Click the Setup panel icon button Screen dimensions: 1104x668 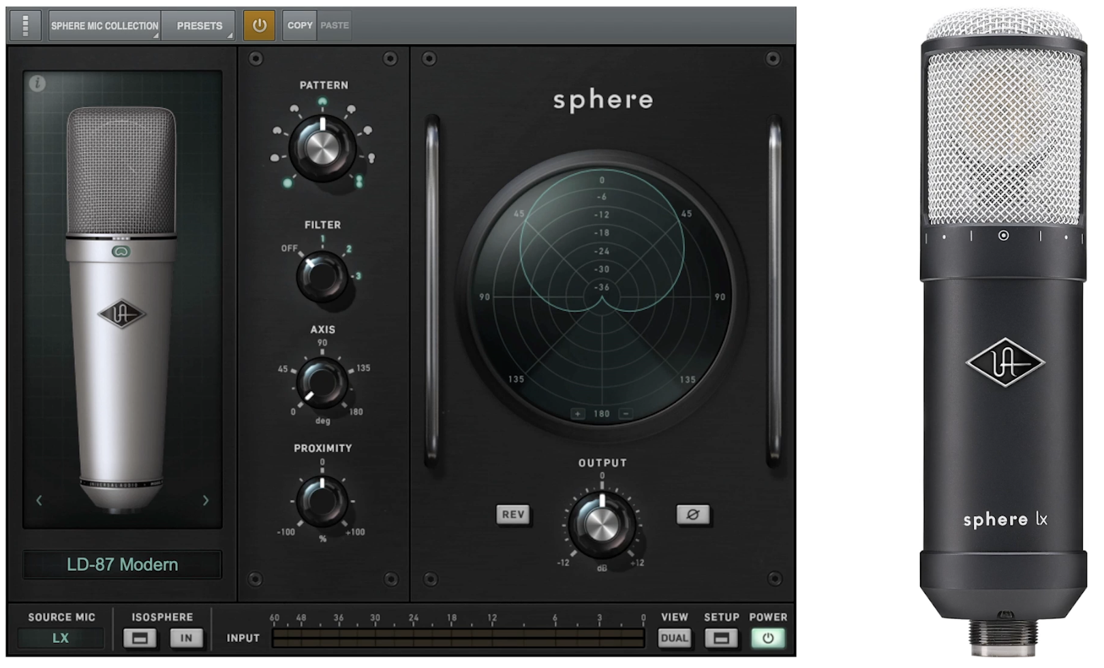(721, 638)
